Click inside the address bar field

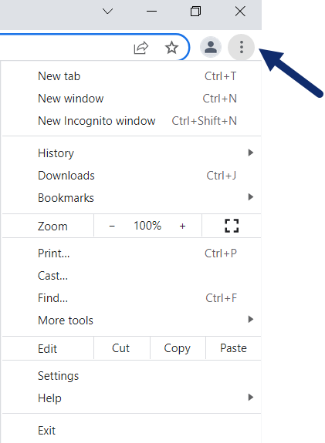(65, 47)
